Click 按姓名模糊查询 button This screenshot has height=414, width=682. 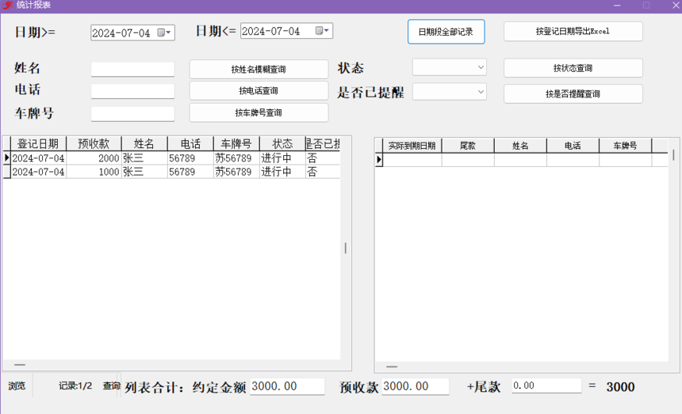tap(259, 70)
